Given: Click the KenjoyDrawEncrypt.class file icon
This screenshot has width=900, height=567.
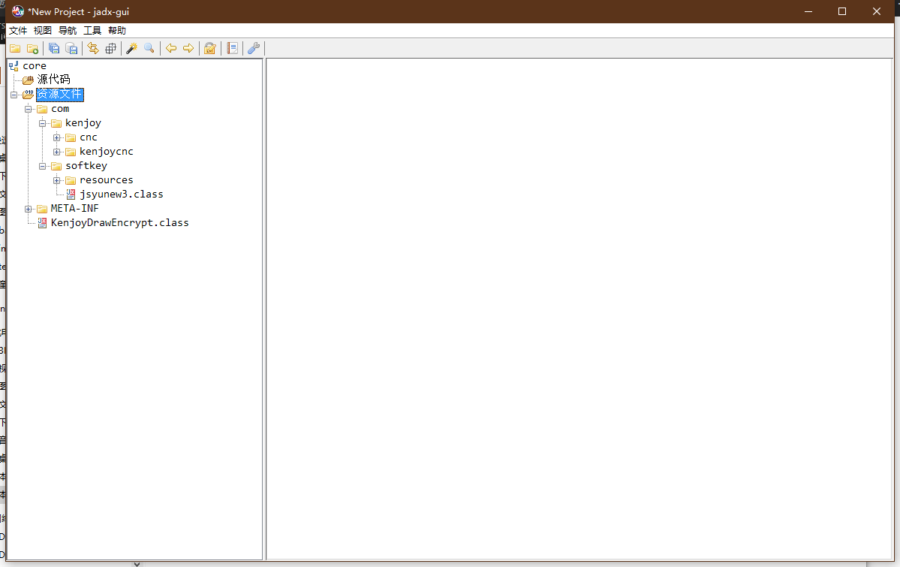Looking at the screenshot, I should pyautogui.click(x=42, y=223).
